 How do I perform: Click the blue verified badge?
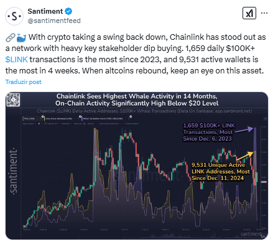[68, 11]
